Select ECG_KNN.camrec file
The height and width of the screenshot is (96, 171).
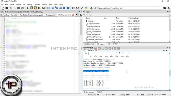(x=94, y=29)
